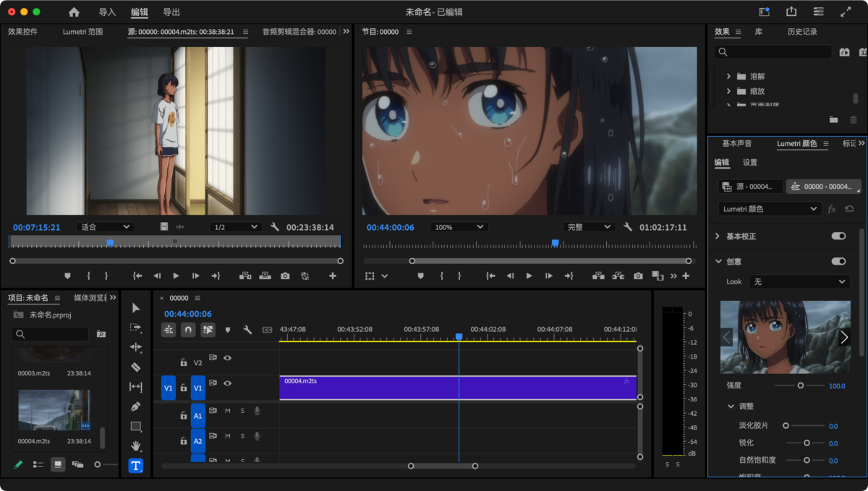Select the Selection arrow tool
The height and width of the screenshot is (491, 868).
pos(136,308)
